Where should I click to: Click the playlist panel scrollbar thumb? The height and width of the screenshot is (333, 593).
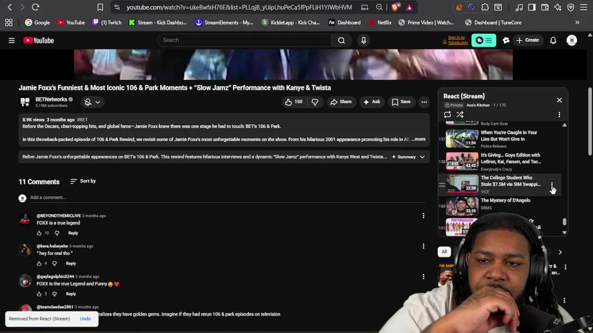coord(564,222)
